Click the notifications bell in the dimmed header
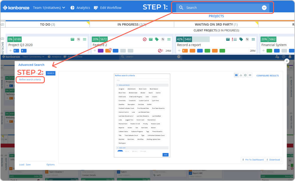Image resolution: width=295 pixels, height=181 pixels. (x=290, y=57)
